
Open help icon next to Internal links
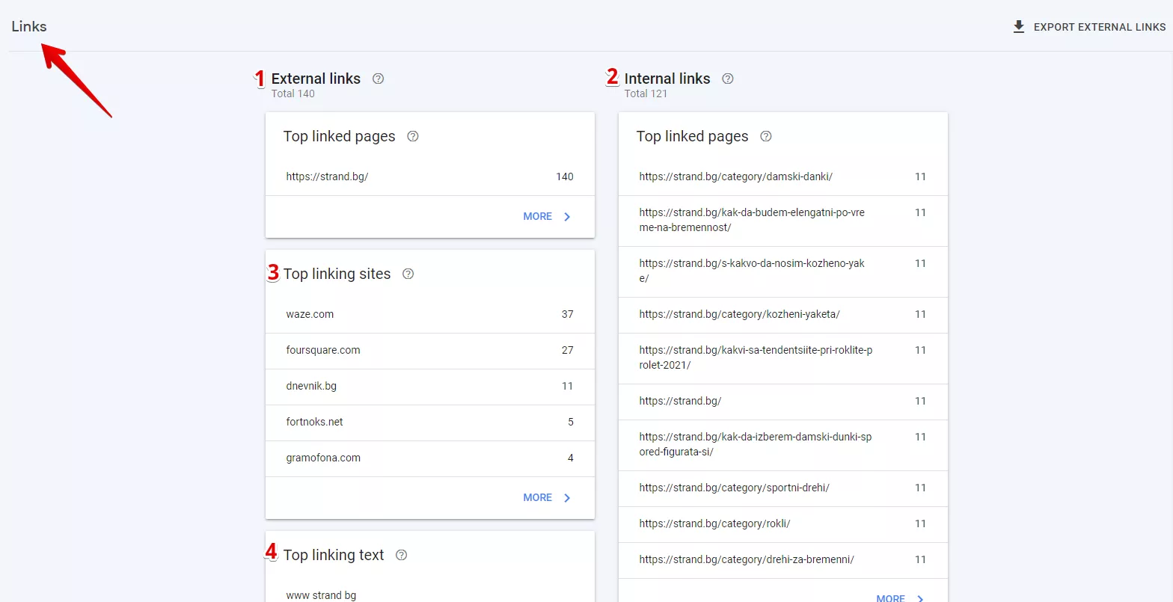(x=728, y=79)
